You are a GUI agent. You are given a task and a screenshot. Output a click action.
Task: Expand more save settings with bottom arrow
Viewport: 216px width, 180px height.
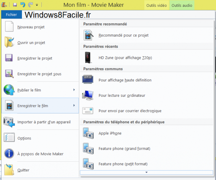click(x=147, y=172)
